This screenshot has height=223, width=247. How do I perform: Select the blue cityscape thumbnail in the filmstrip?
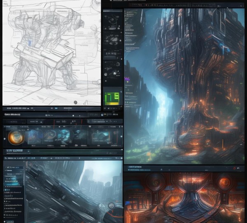pos(64,137)
